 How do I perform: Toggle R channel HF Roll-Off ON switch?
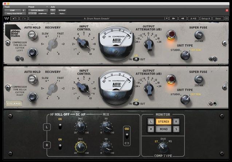[60, 146]
